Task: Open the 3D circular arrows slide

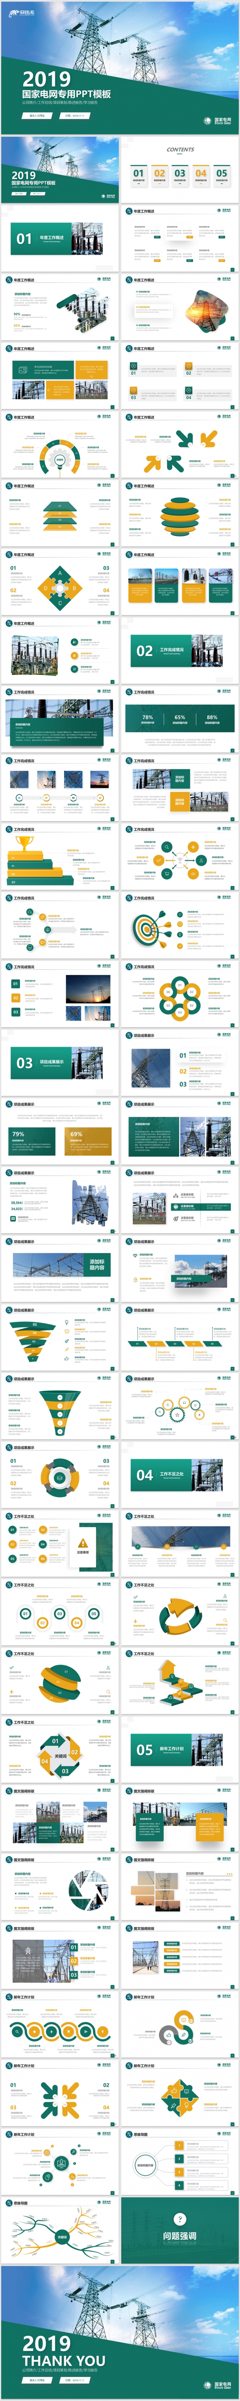Action: pos(179,1612)
